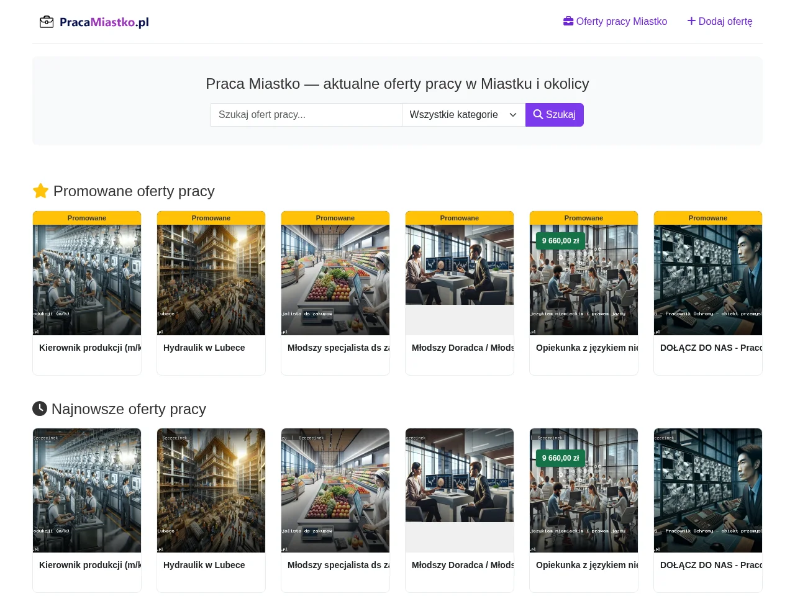Open the promoted office thumbnail for Młodszy Doradca
The width and height of the screenshot is (795, 596).
click(460, 265)
